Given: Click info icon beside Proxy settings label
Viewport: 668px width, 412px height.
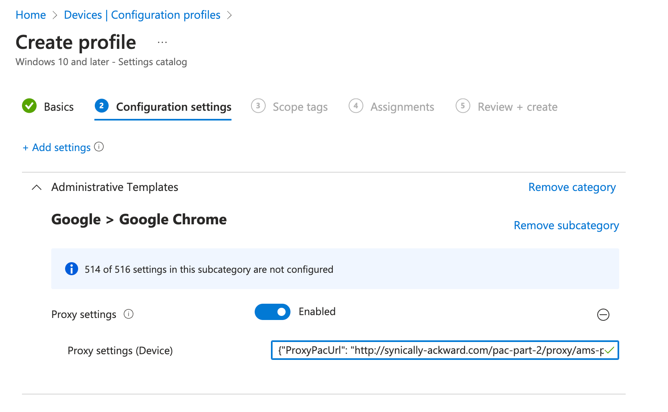Looking at the screenshot, I should (x=129, y=314).
